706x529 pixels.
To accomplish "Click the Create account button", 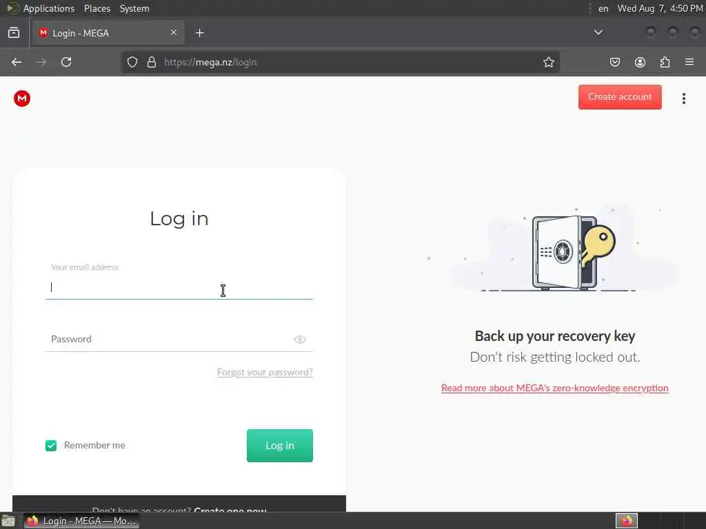I will click(x=620, y=96).
